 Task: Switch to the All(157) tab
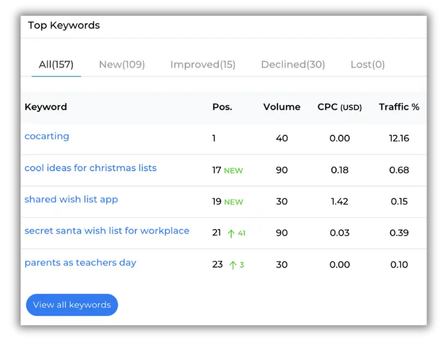point(56,64)
